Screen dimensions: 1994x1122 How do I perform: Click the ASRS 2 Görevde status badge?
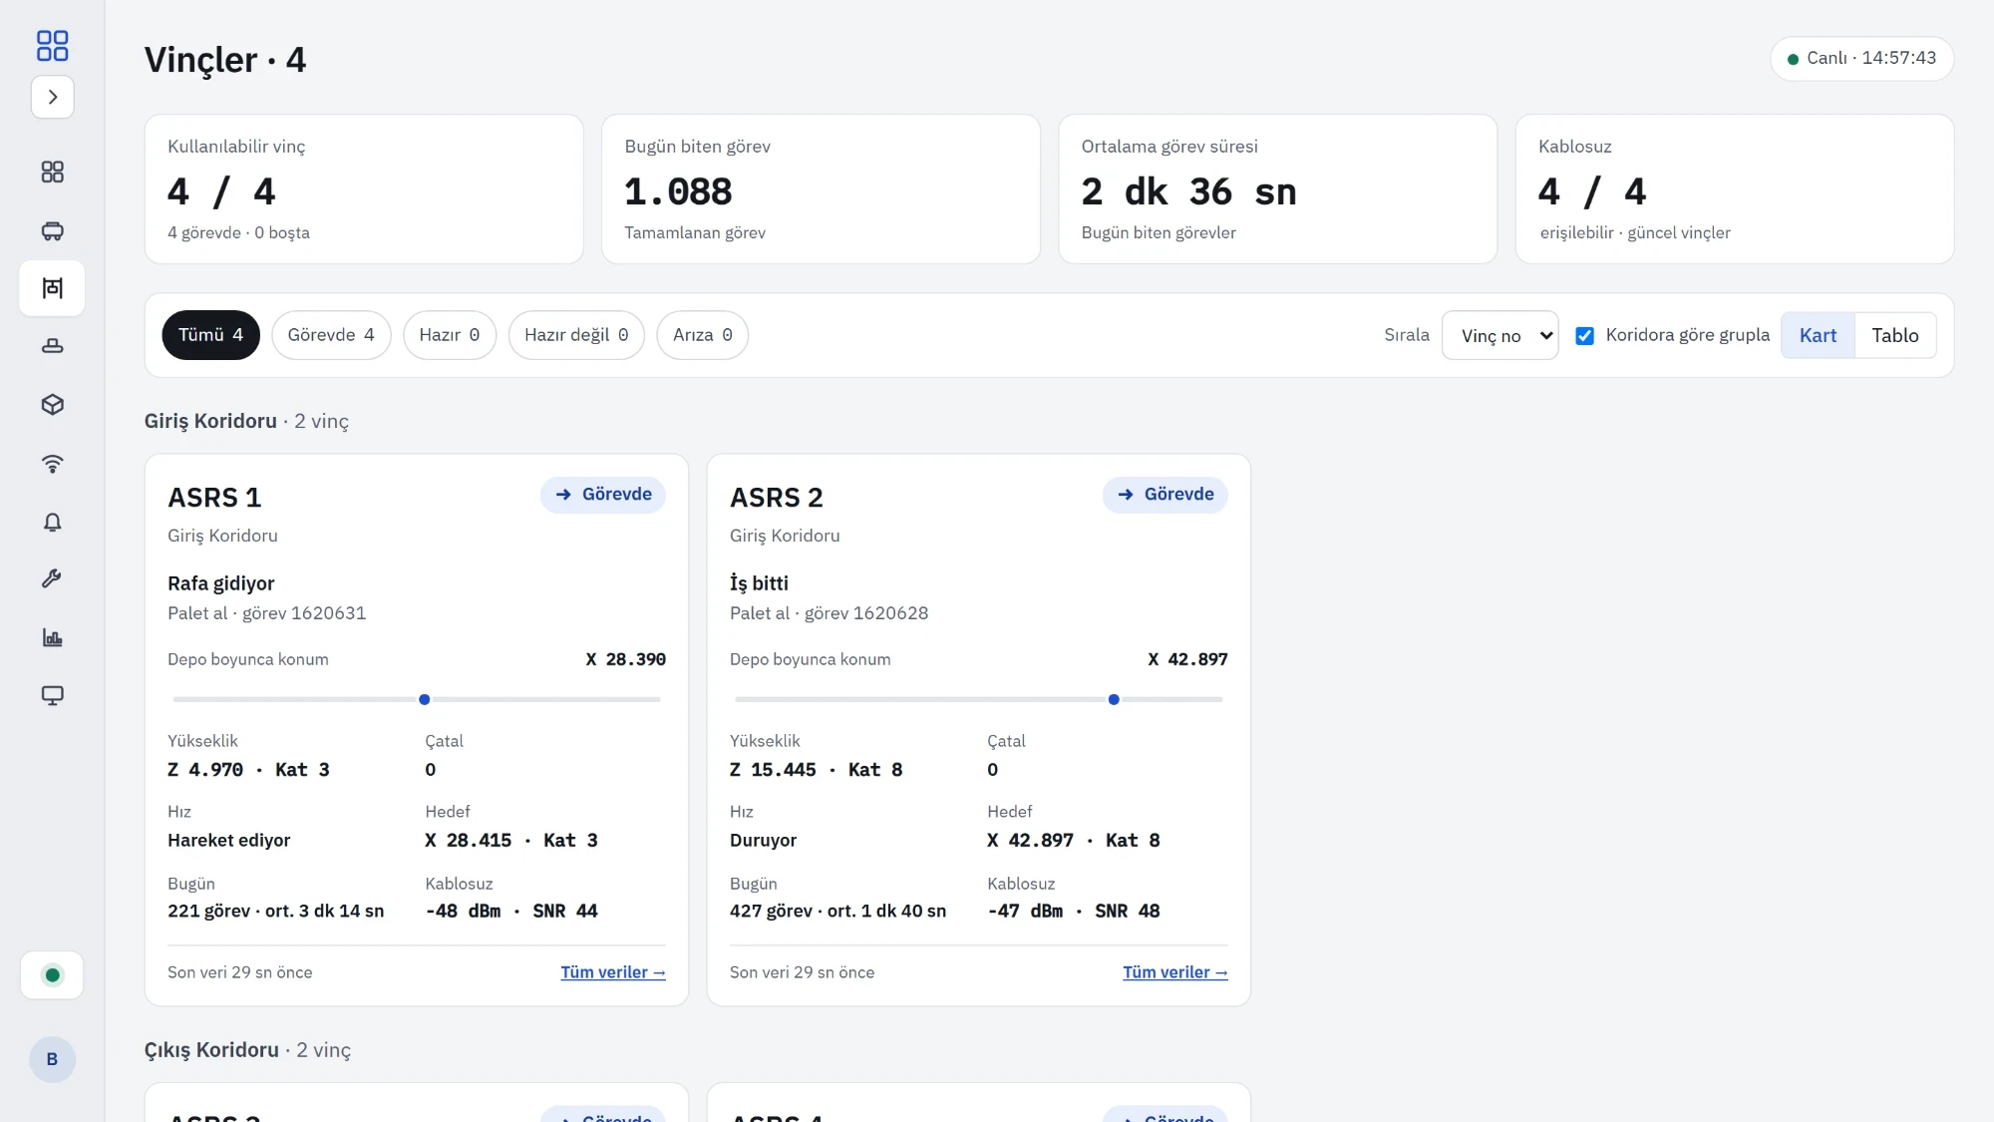1165,495
